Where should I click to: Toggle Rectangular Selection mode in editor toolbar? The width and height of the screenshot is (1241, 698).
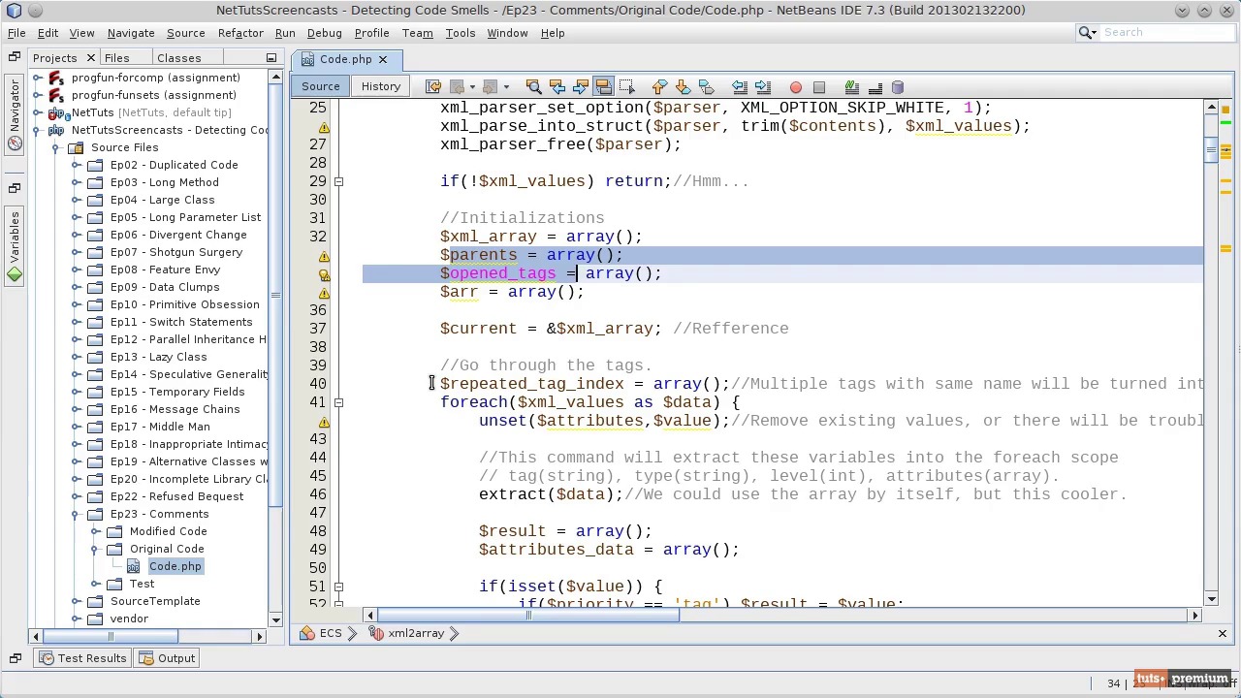coord(626,87)
